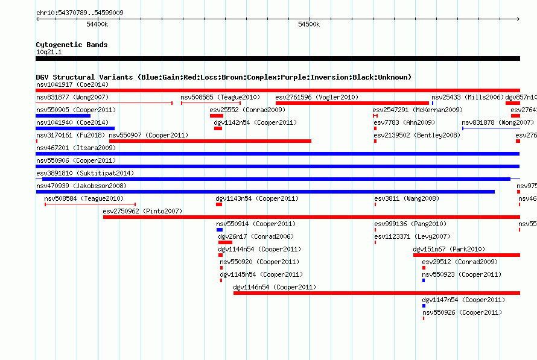Open nsv3170161 (Fu2018) variant label

click(71, 135)
